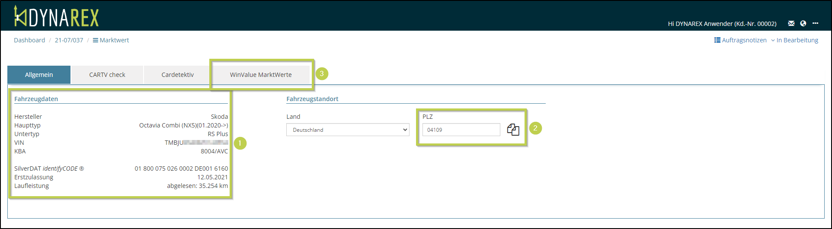Select the Cardetektiv tab

click(177, 75)
